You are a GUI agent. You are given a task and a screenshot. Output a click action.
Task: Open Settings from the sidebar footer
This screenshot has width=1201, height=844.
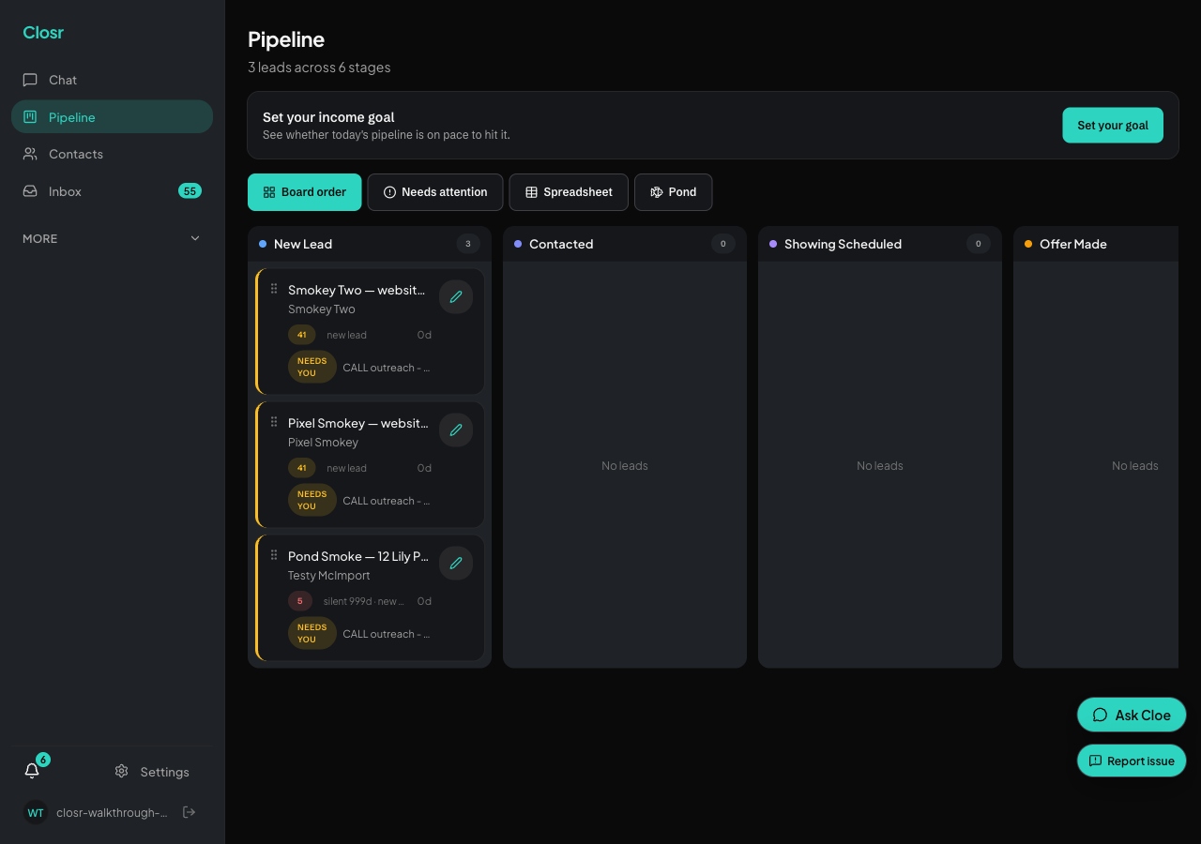(152, 772)
